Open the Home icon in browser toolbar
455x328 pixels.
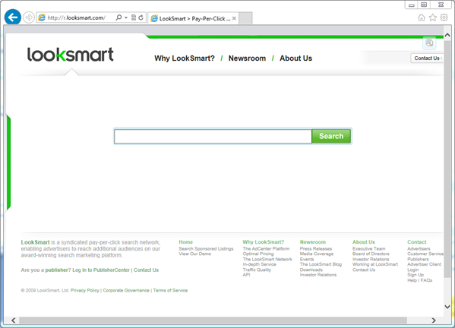(422, 17)
